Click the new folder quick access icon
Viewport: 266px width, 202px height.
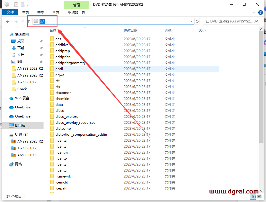[22, 4]
